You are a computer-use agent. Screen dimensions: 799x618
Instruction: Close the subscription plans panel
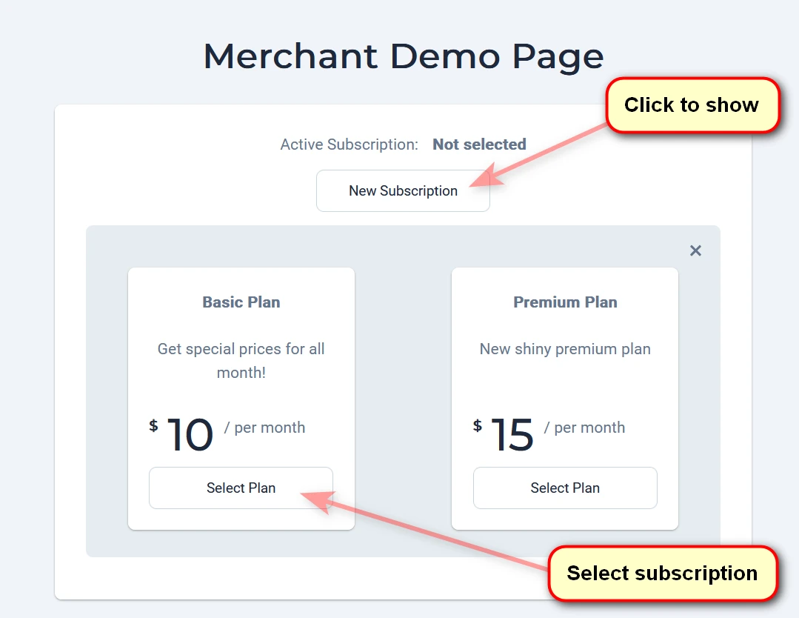point(695,250)
